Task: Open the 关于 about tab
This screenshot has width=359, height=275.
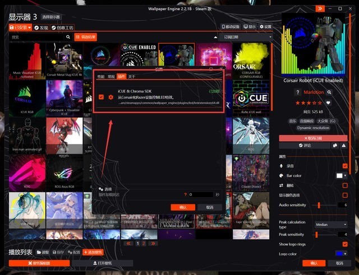Action: click(131, 76)
